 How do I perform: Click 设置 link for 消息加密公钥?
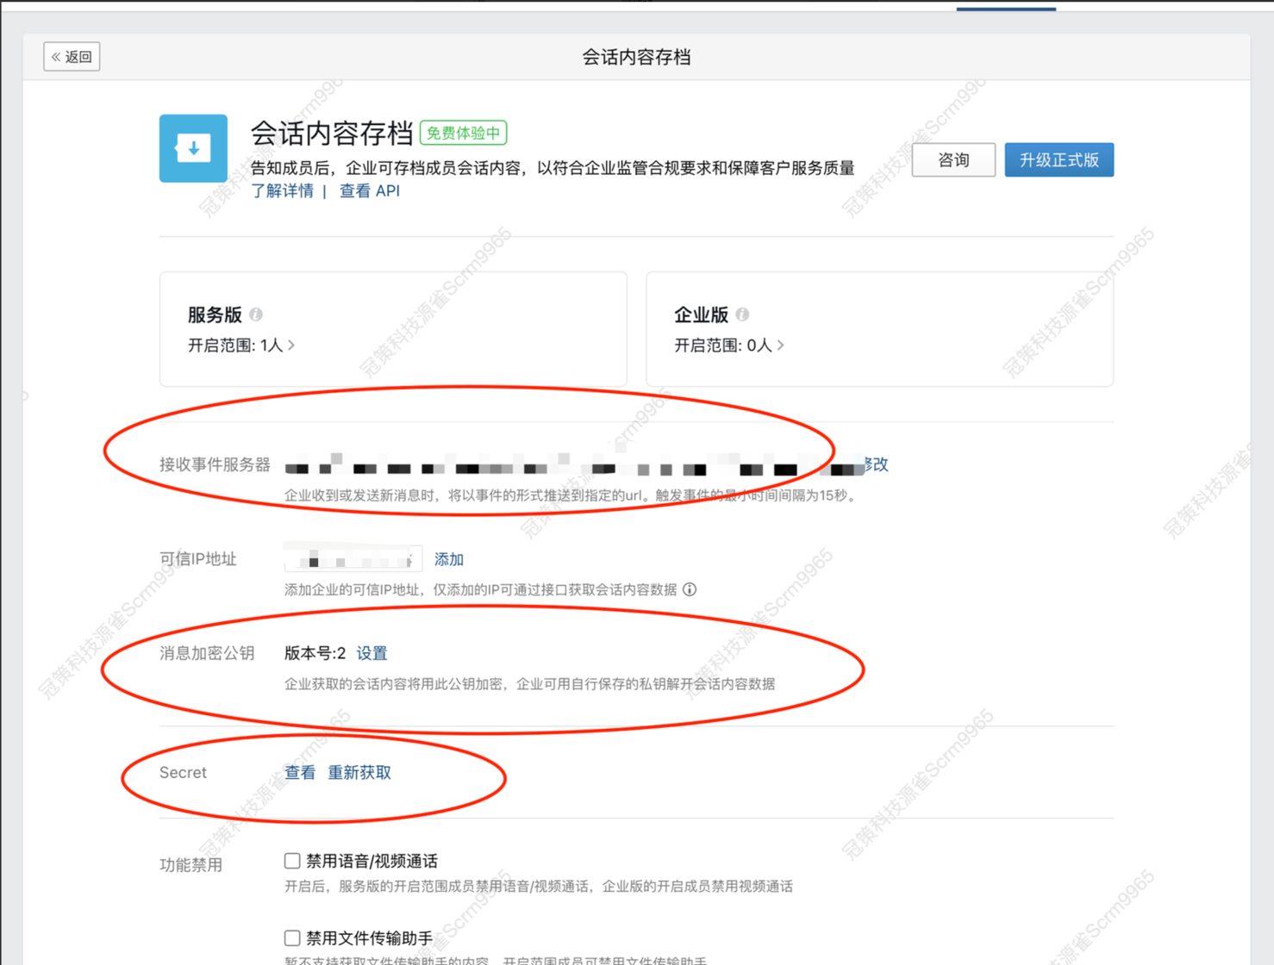[x=372, y=653]
